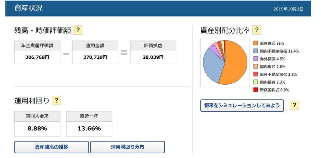Click help icon next to 残高・時価評価額

point(78,30)
